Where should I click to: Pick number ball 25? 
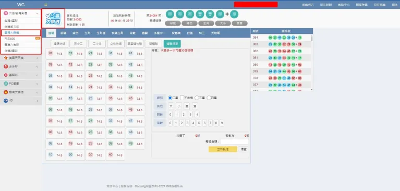click(x=91, y=98)
